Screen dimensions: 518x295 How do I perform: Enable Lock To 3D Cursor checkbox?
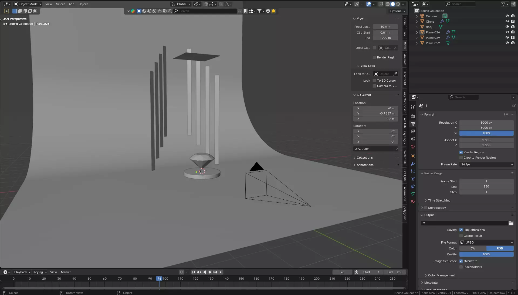[x=374, y=81]
